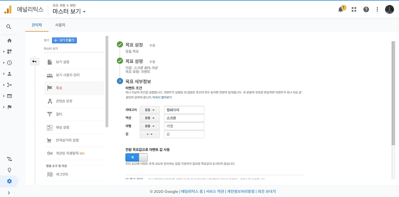Open Admin gear icon
Image resolution: width=399 pixels, height=197 pixels.
tap(9, 181)
